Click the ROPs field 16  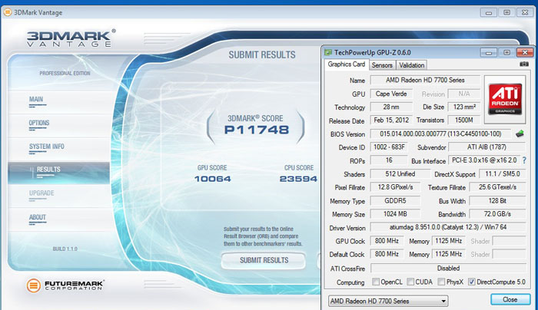[389, 160]
